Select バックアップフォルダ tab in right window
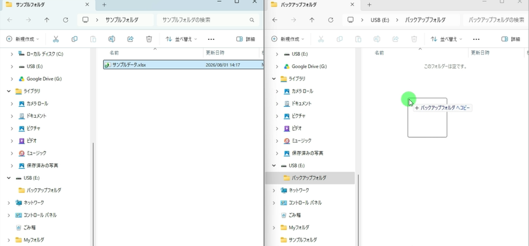Image resolution: width=529 pixels, height=246 pixels. tap(313, 5)
